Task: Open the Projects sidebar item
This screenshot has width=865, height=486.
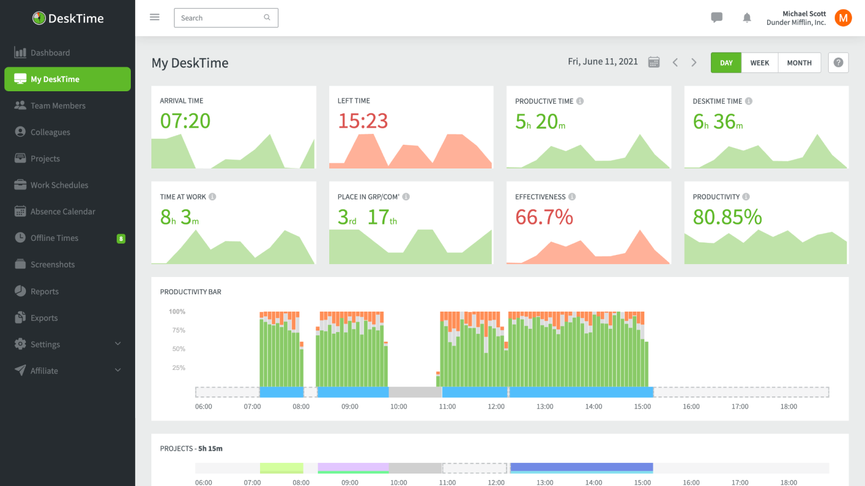Action: click(x=45, y=158)
